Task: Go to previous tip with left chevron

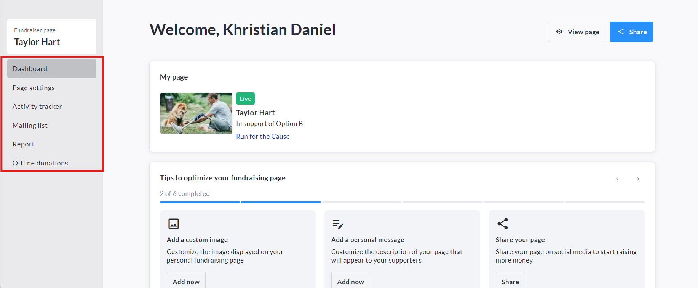Action: pos(617,179)
